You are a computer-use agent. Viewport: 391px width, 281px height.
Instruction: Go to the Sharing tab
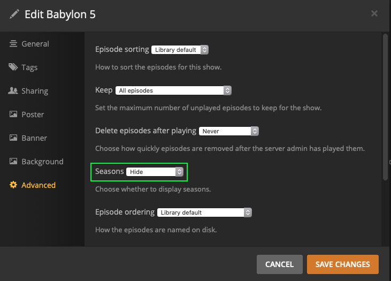tap(35, 91)
